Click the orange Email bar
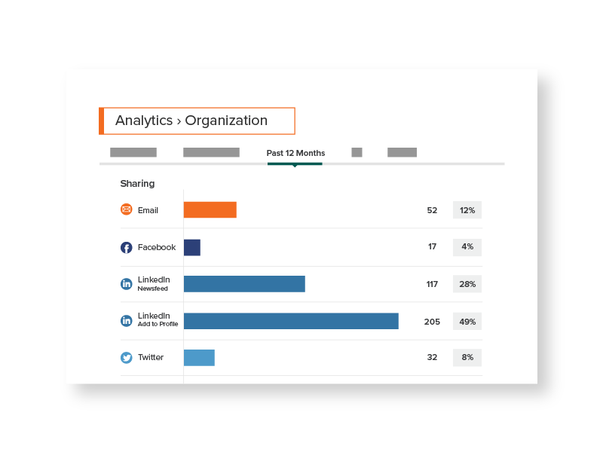603x452 pixels. click(210, 210)
